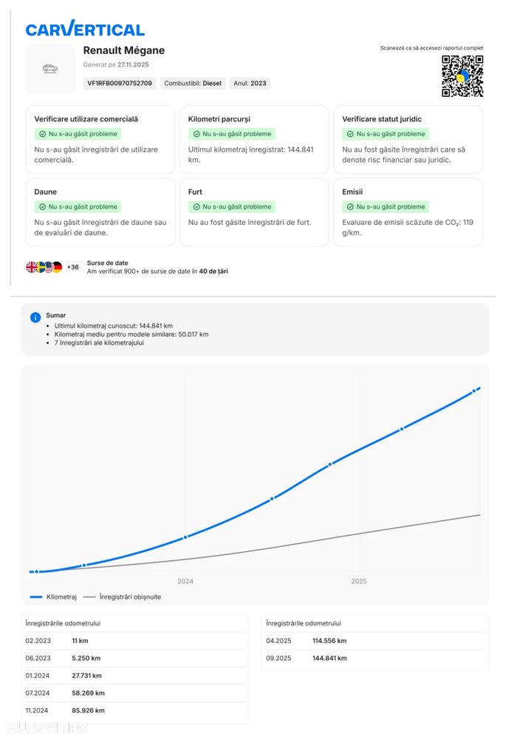The image size is (506, 740).
Task: Select the 09.2025 odometer record row
Action: 375,659
